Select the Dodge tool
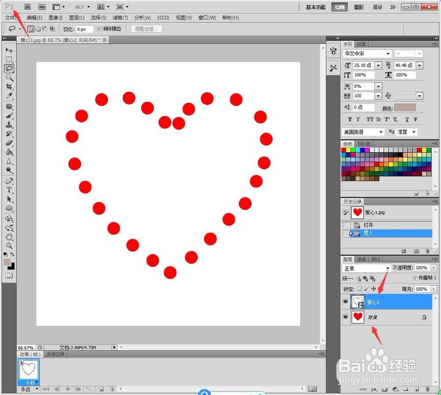The image size is (441, 395). [x=9, y=170]
